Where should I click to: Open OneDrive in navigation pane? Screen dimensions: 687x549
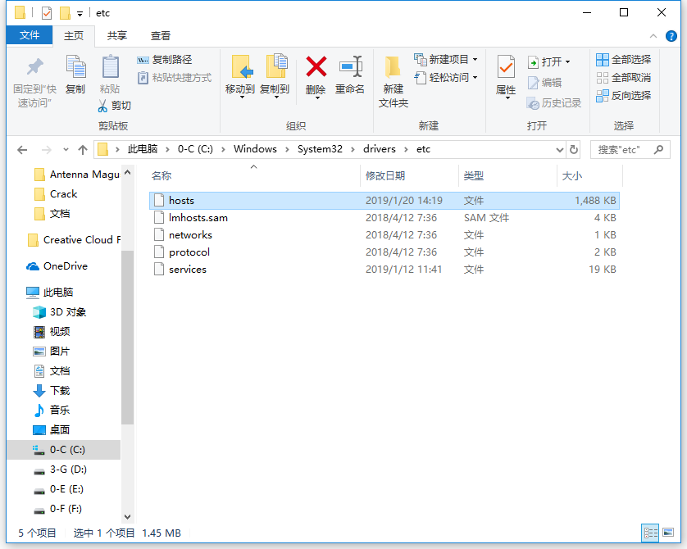coord(57,265)
